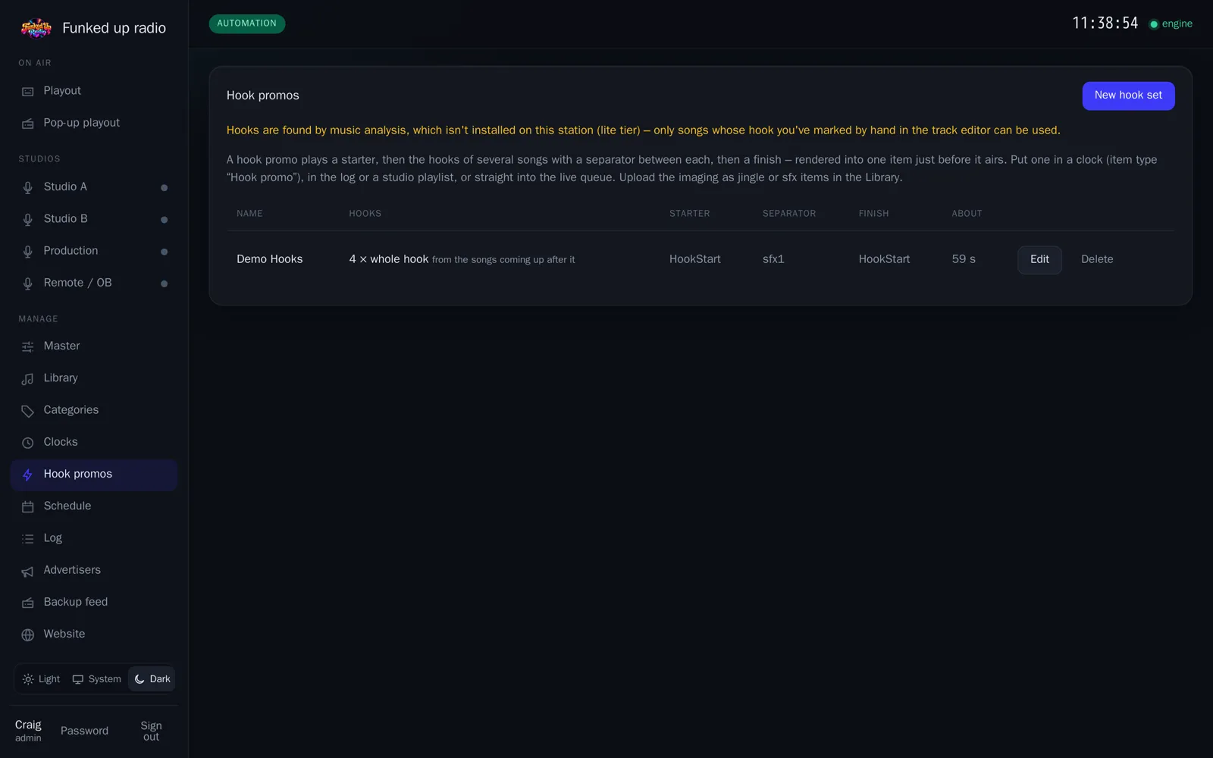Click the 11:38:54 clock display
The width and height of the screenshot is (1213, 758).
[x=1105, y=23]
